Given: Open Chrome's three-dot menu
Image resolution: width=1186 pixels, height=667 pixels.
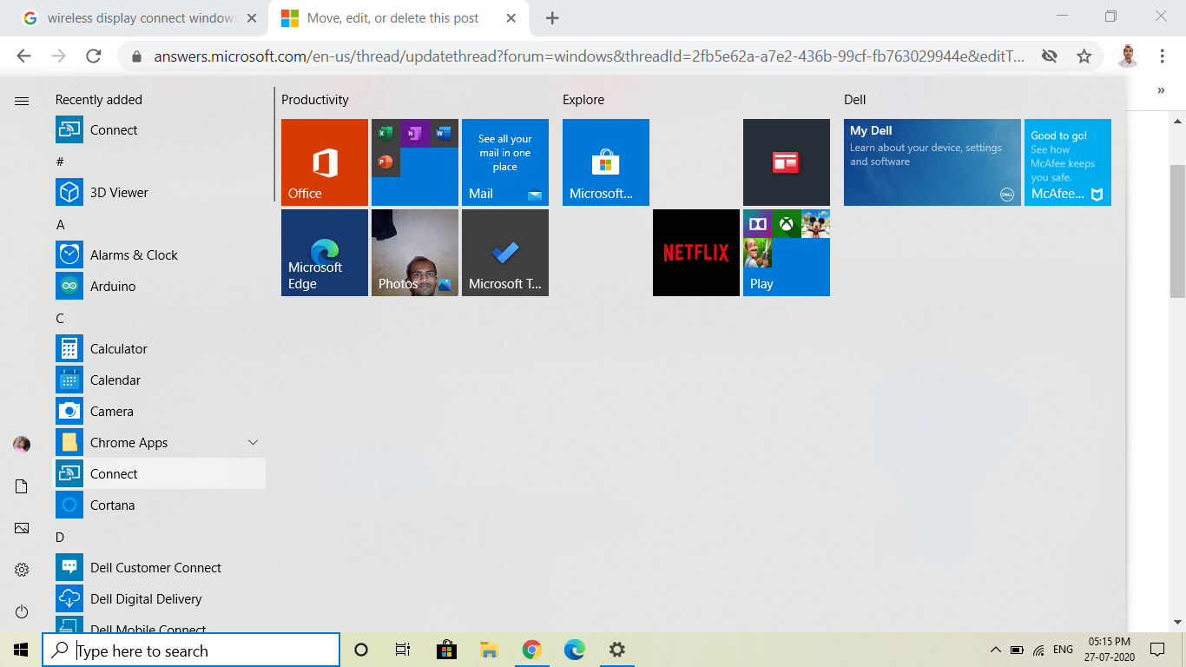Looking at the screenshot, I should [x=1162, y=56].
